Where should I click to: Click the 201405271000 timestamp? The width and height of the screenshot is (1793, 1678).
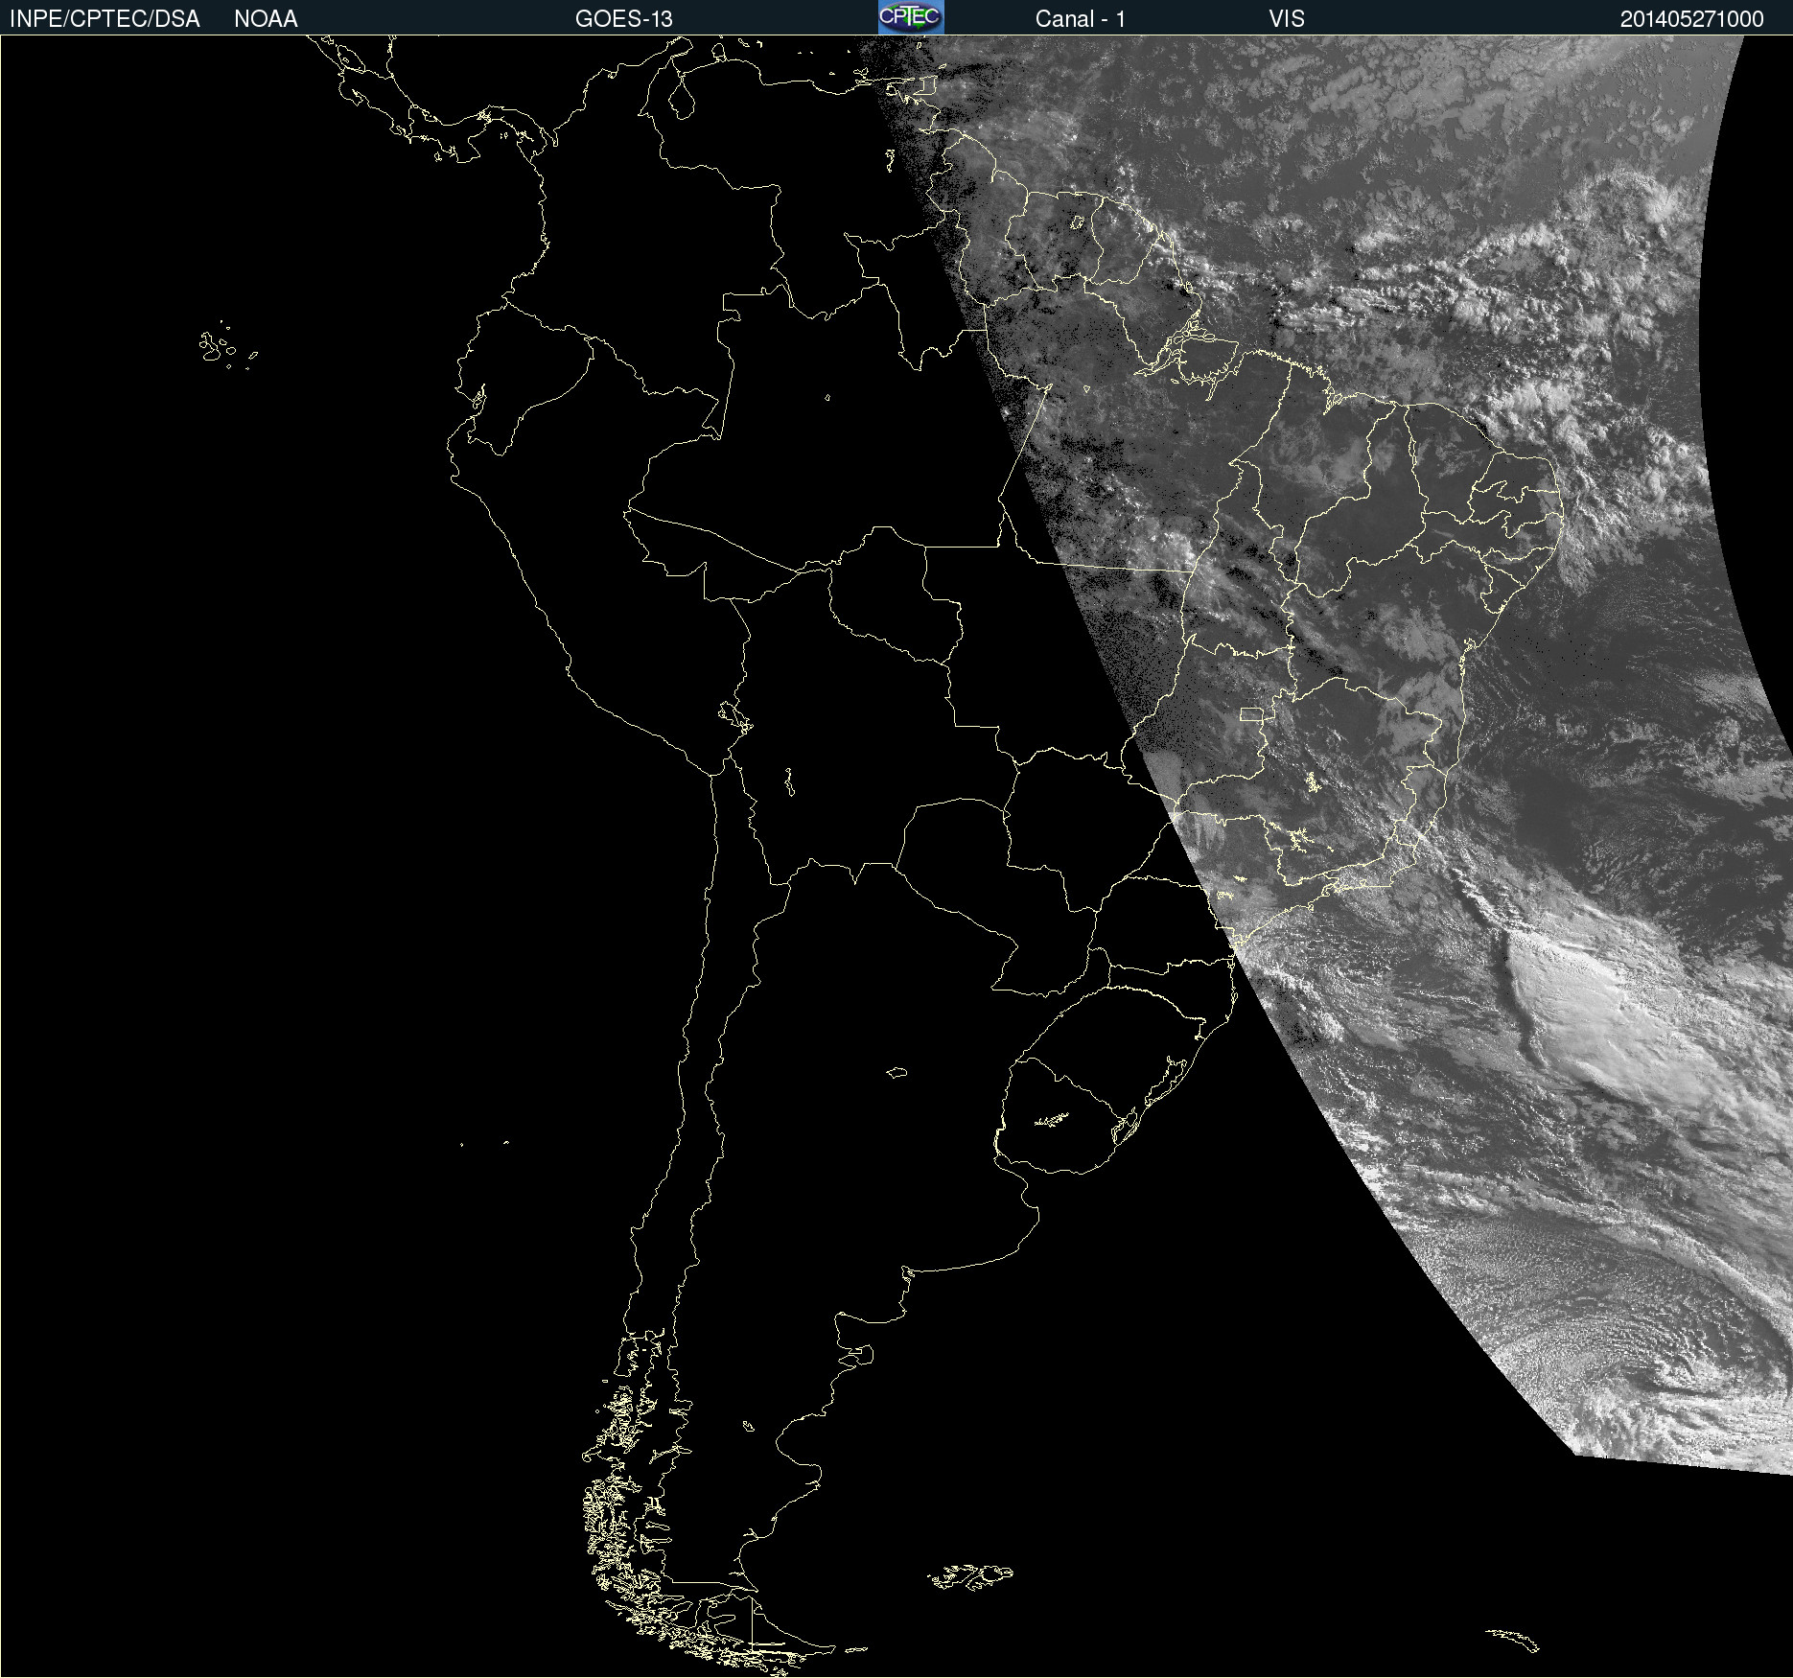coord(1691,19)
